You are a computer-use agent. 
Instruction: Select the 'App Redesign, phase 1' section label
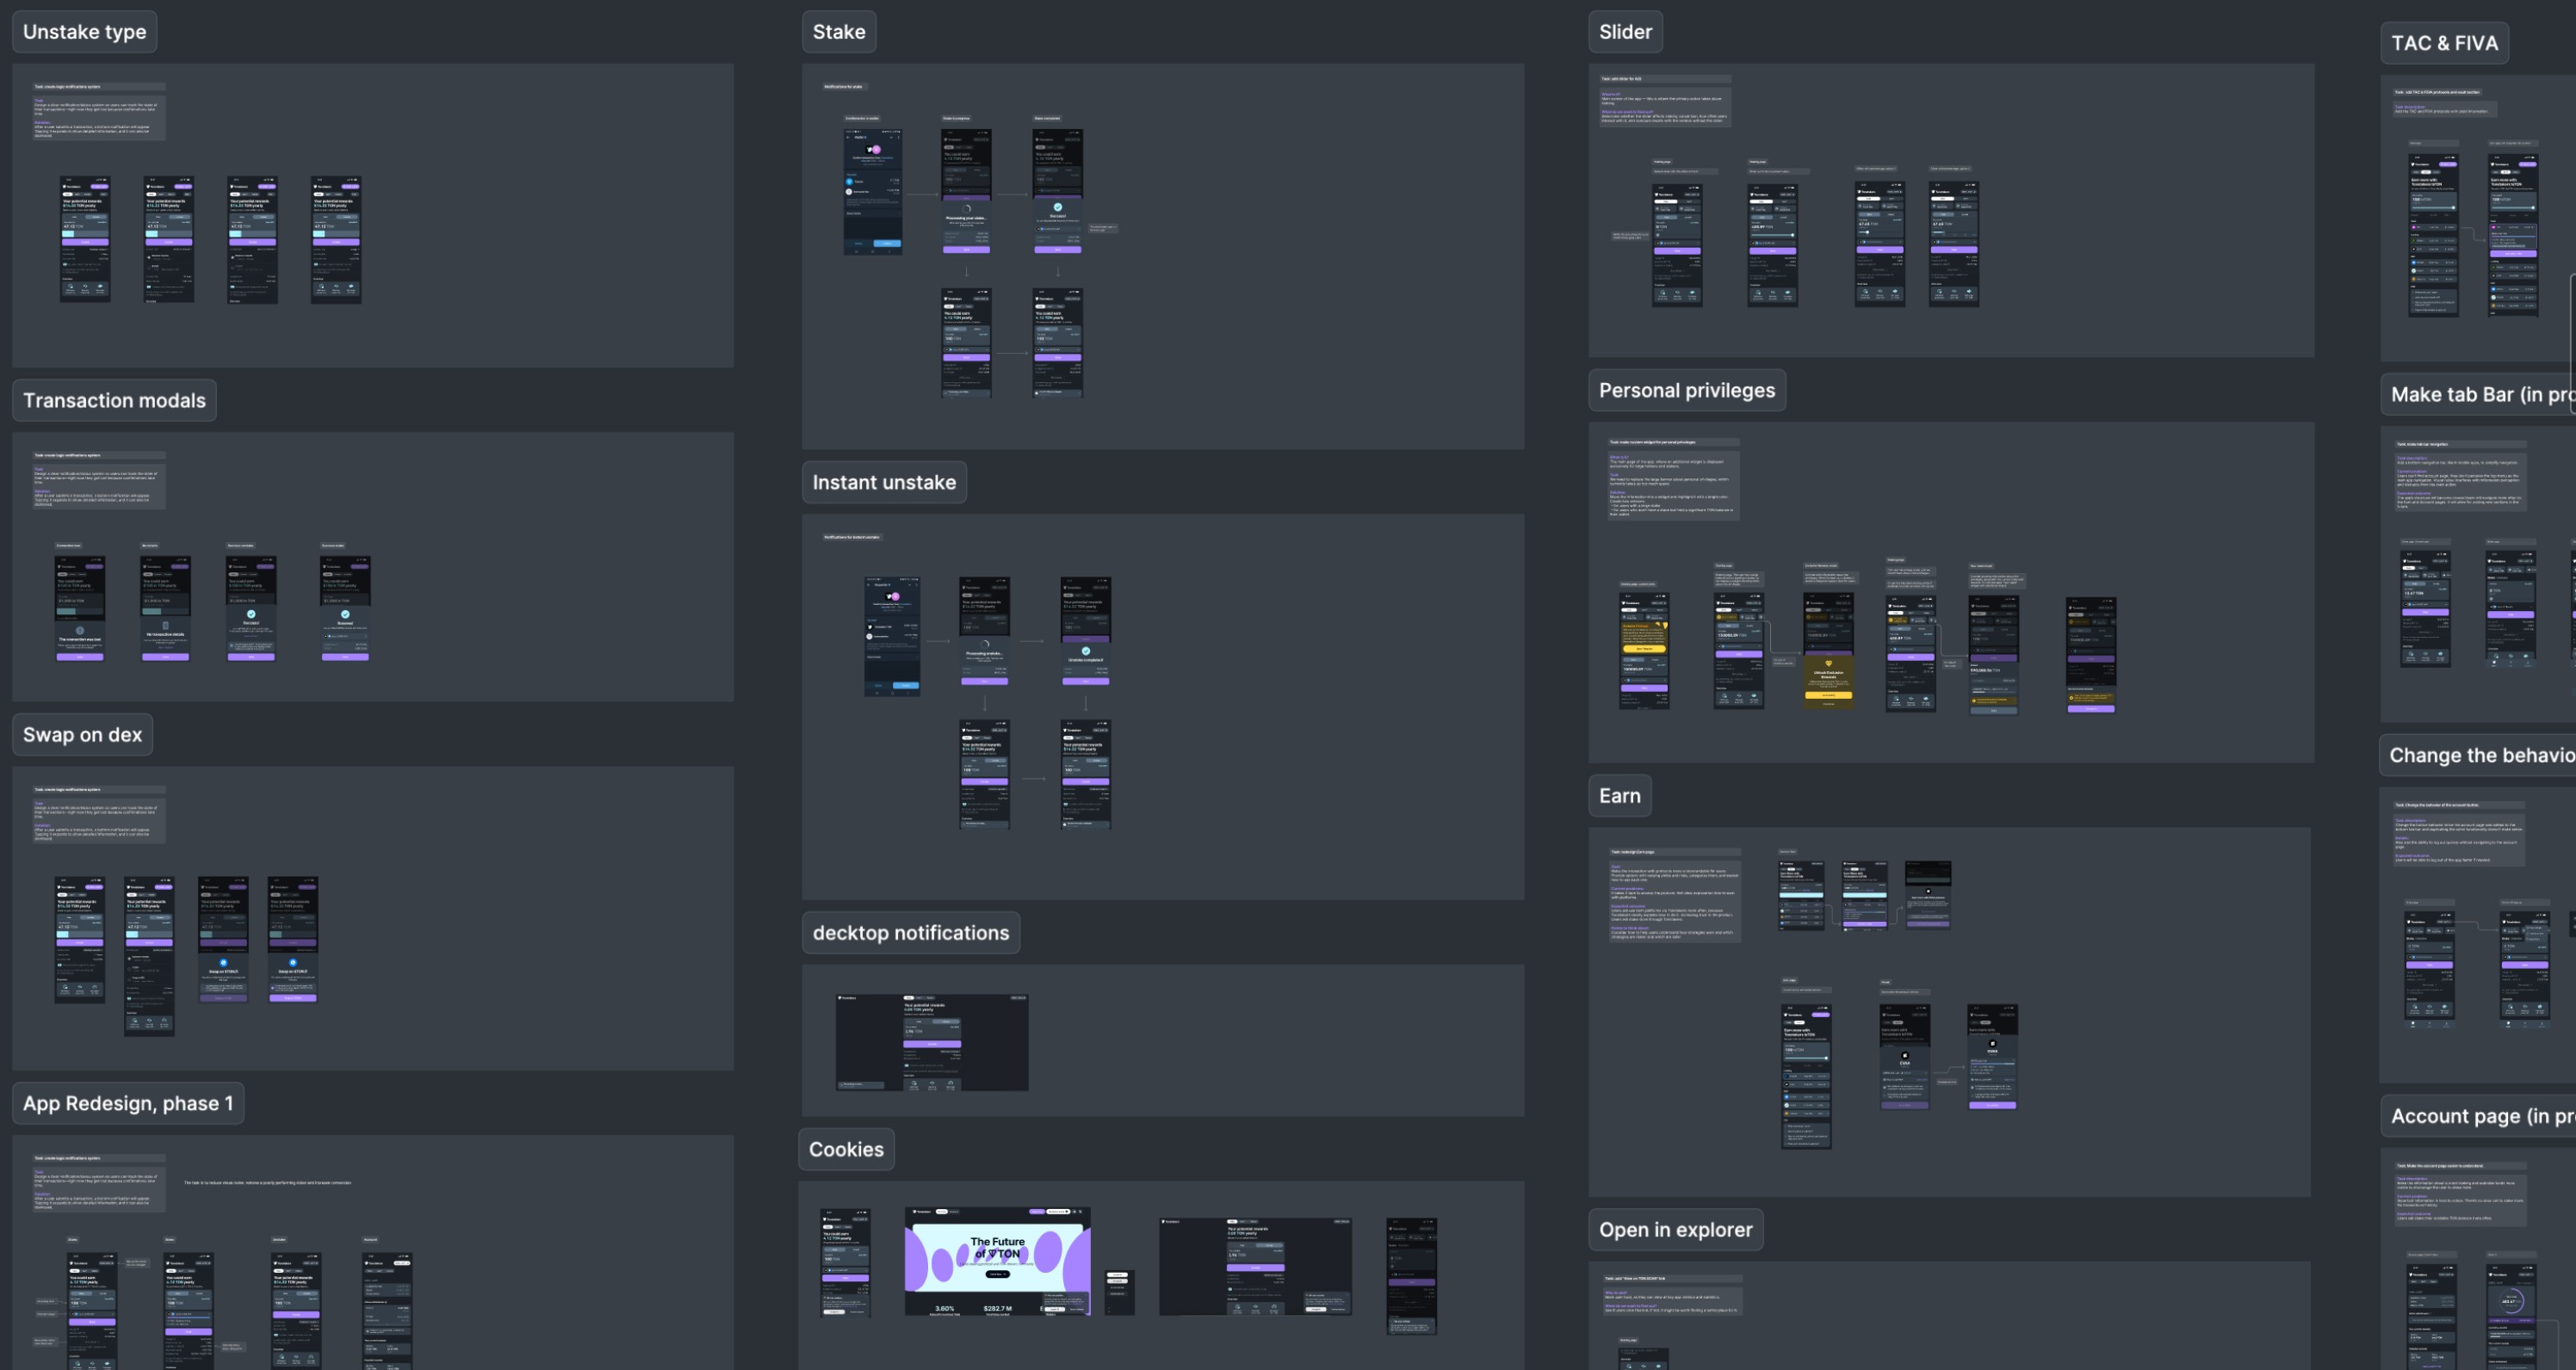tap(127, 1103)
